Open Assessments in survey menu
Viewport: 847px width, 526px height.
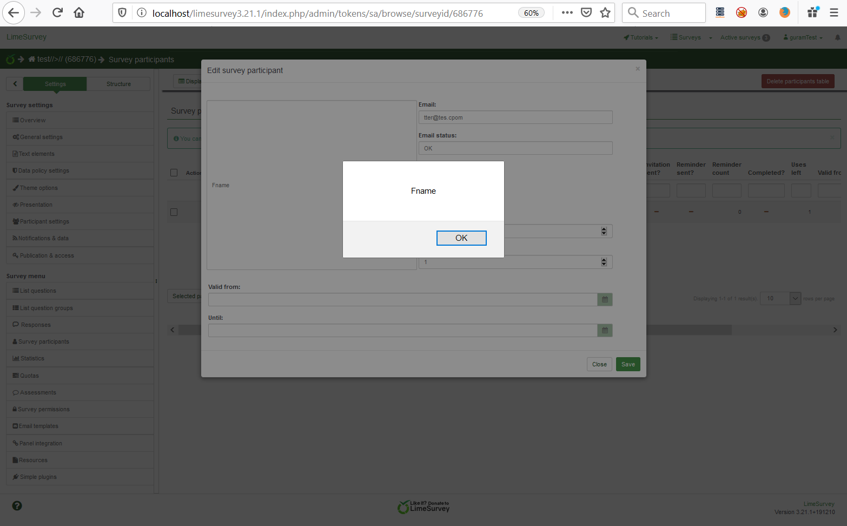(x=80, y=392)
